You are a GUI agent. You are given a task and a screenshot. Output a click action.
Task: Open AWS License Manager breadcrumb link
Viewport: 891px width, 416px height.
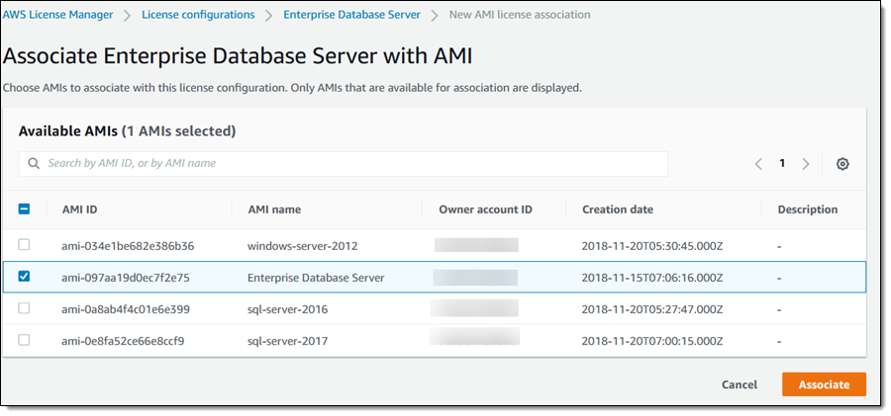coord(57,15)
